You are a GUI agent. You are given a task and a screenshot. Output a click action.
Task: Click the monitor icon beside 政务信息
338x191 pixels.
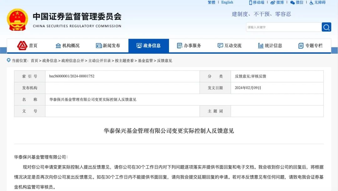pyautogui.click(x=139, y=46)
